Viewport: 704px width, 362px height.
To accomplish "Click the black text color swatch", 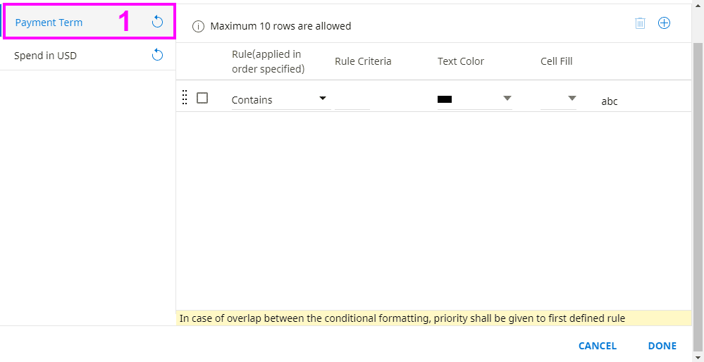I will 445,100.
